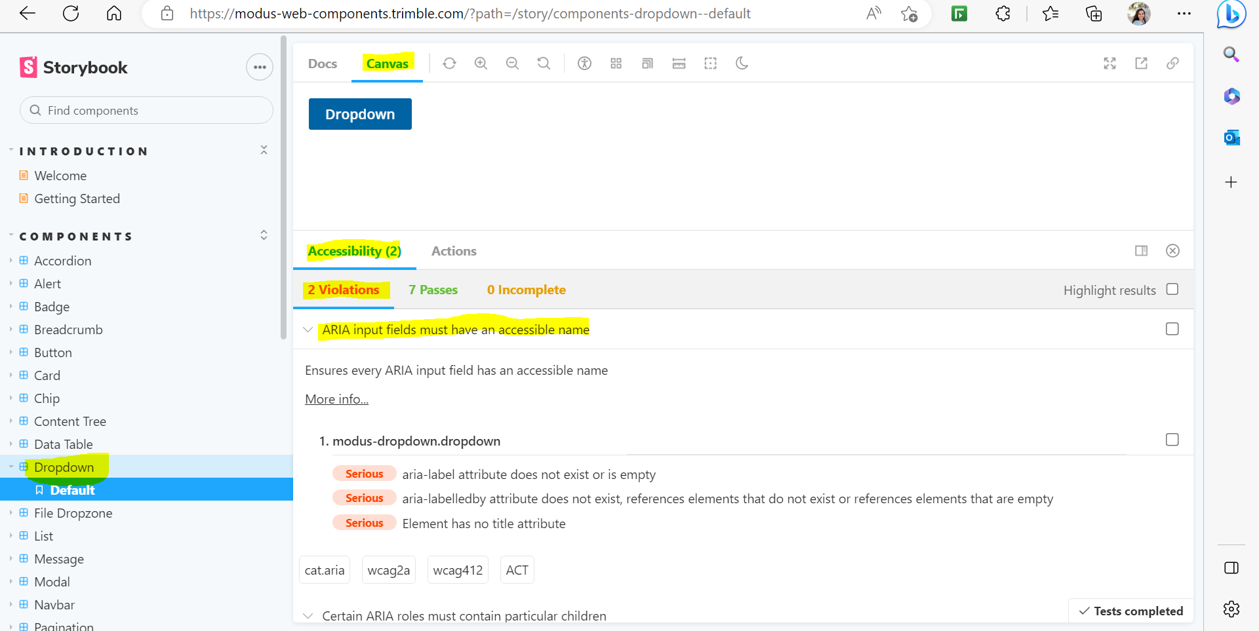Check the ARIA input fields violation checkbox
Viewport: 1259px width, 631px height.
tap(1172, 329)
